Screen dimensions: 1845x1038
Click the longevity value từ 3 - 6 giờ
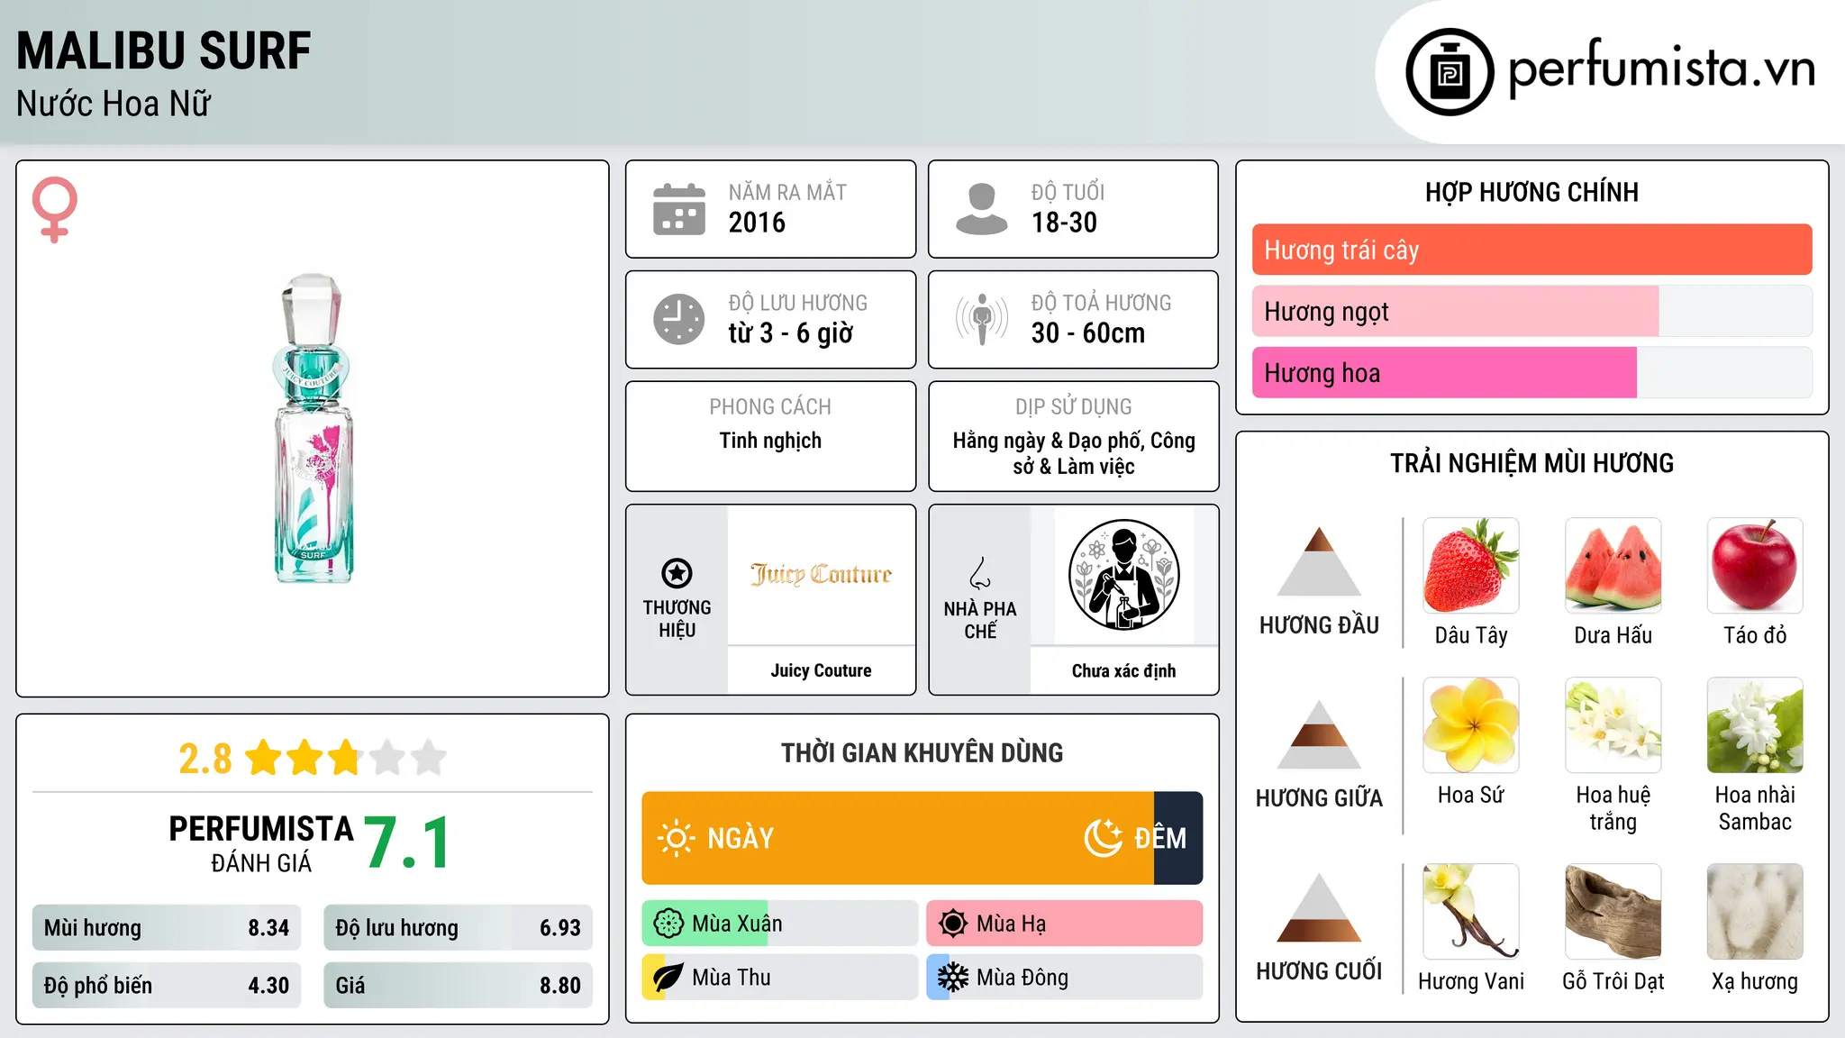point(791,333)
